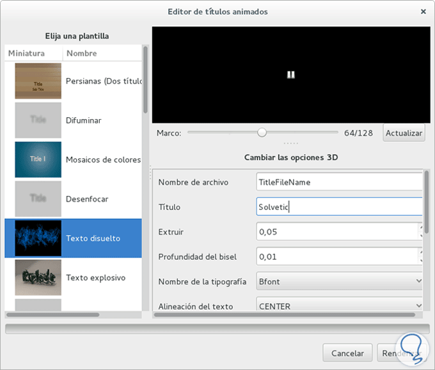Click the template list horizontal scrollbar

click(52, 315)
